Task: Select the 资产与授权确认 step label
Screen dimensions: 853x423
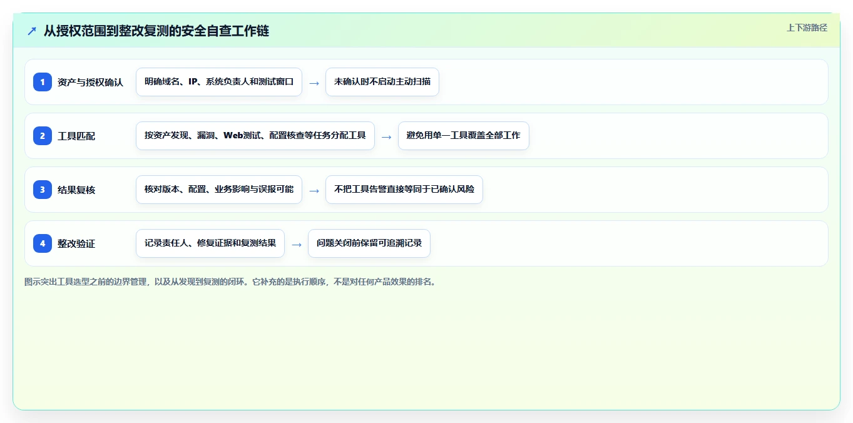Action: (90, 82)
